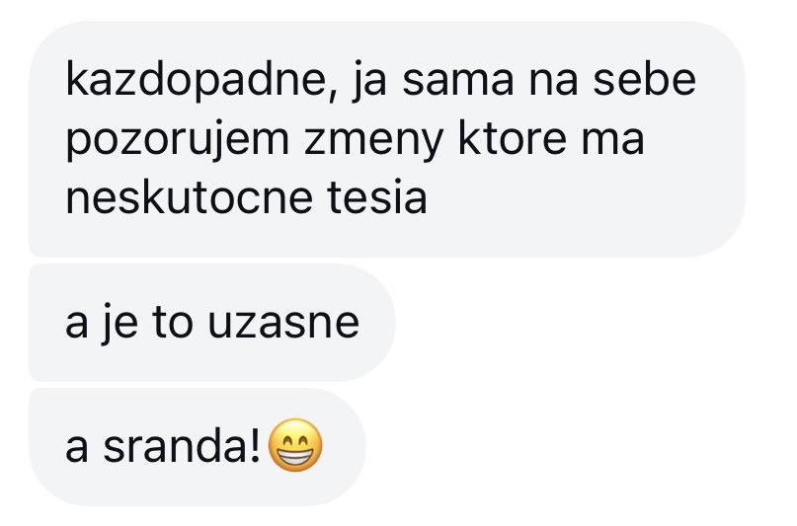
Task: Click the word "je" in second bubble
Action: [119, 324]
